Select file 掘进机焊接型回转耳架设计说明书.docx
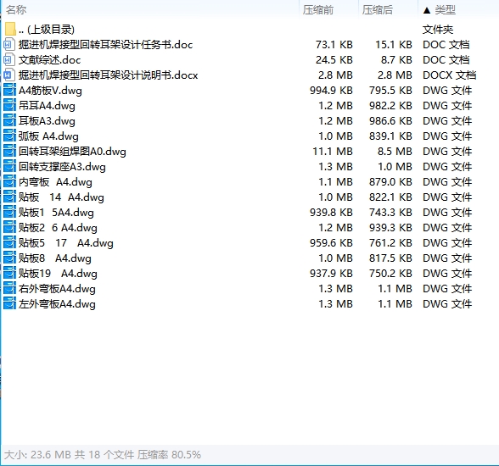The height and width of the screenshot is (466, 499). click(x=109, y=75)
